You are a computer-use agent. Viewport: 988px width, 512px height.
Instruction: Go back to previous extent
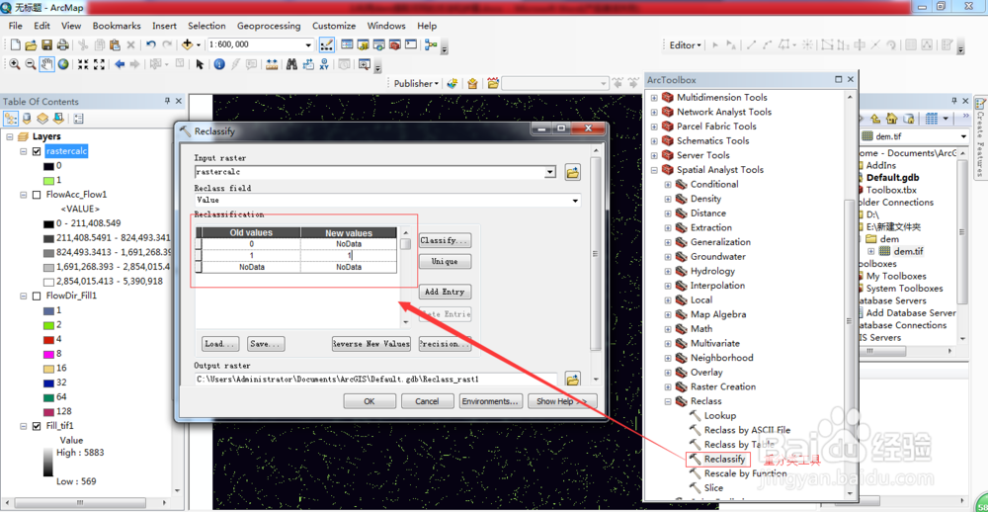coord(120,64)
